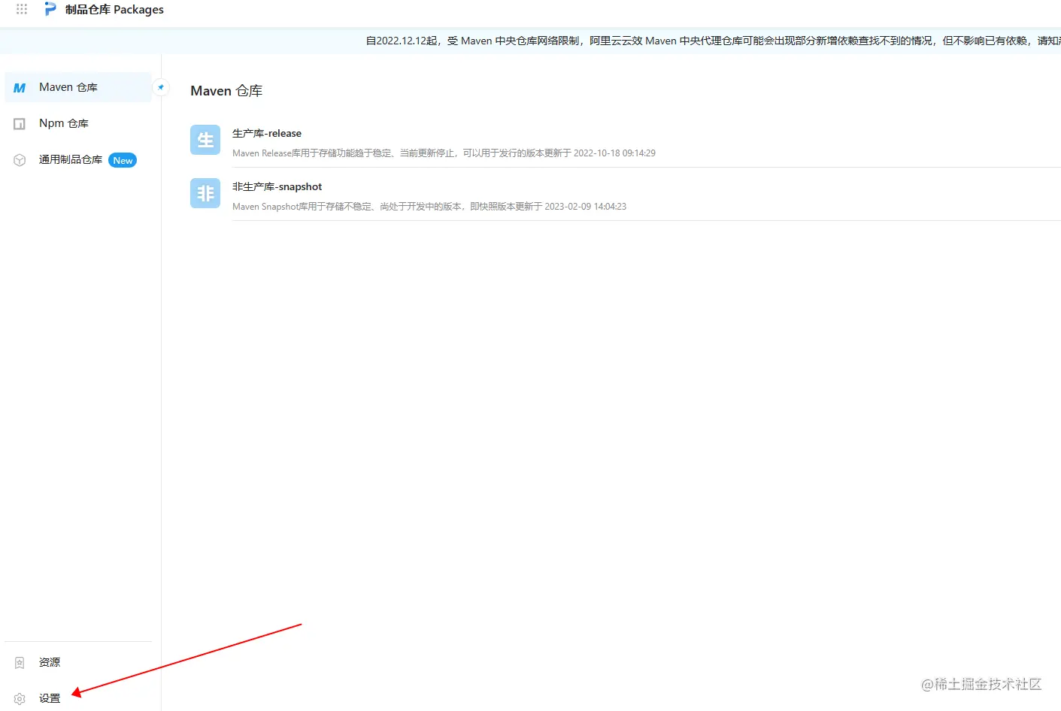Open the 非生产库-snapshot repository
This screenshot has width=1061, height=711.
(x=277, y=186)
